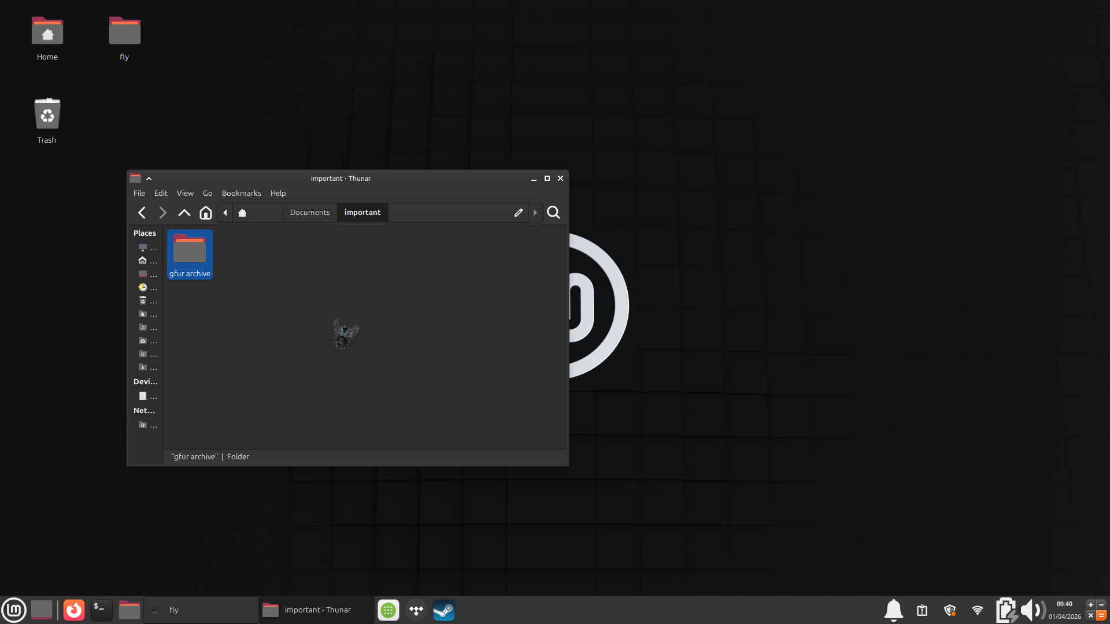Toggle the path edit pencil icon
Image resolution: width=1110 pixels, height=624 pixels.
click(518, 213)
